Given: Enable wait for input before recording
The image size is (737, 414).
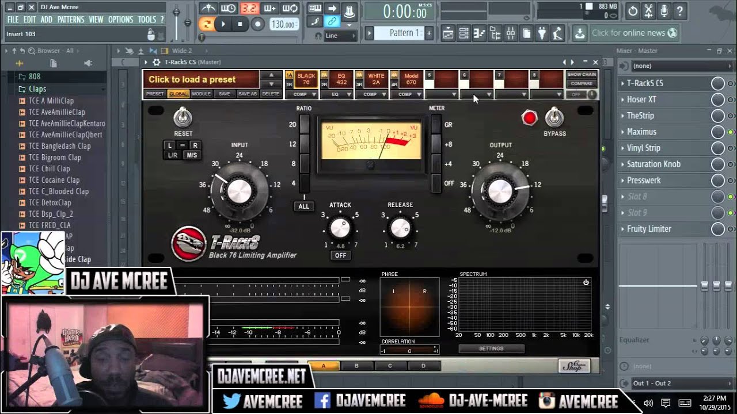Looking at the screenshot, I should (x=229, y=8).
